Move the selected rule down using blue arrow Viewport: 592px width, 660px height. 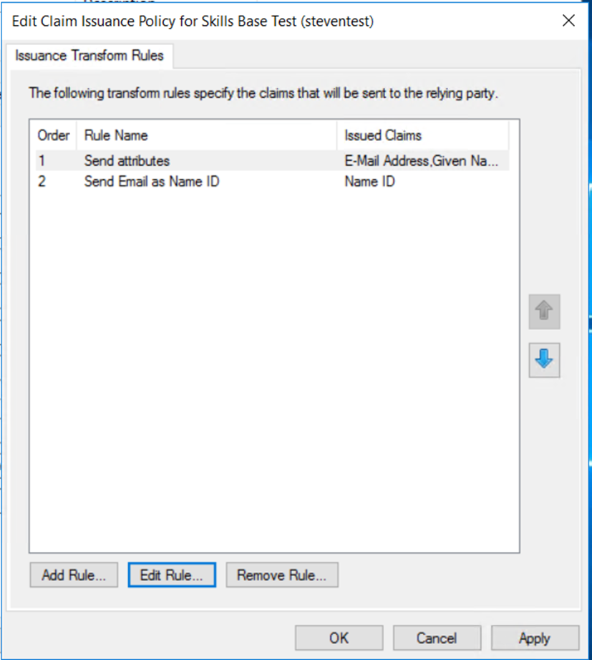[x=544, y=360]
